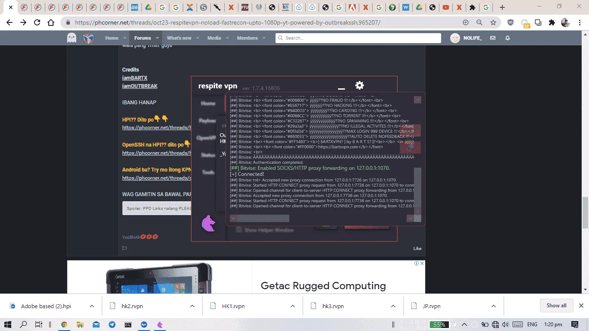
Task: Open Windows notification center
Action: coord(575,325)
